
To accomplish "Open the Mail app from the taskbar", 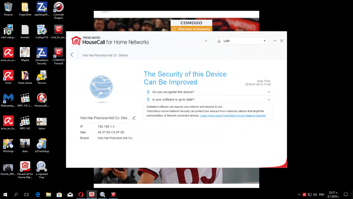I will [70, 194].
